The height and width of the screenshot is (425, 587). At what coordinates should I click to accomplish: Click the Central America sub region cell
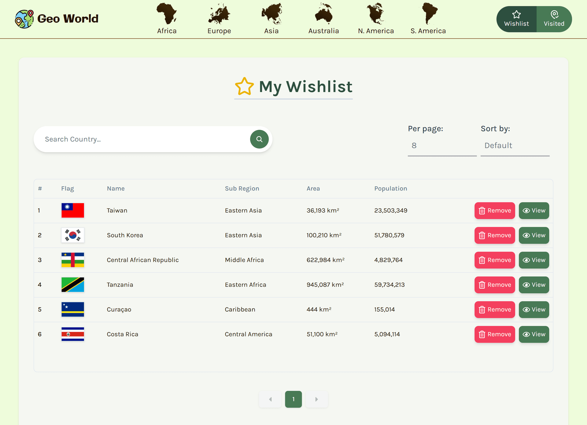coord(249,334)
